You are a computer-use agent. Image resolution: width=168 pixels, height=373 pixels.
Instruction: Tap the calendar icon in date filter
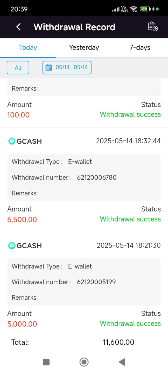[49, 68]
